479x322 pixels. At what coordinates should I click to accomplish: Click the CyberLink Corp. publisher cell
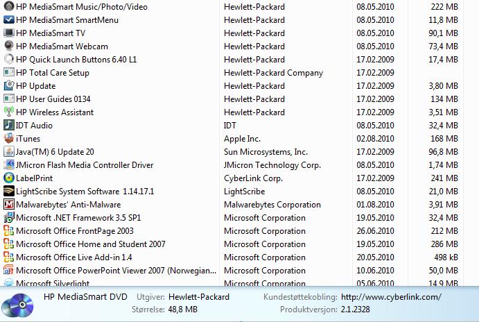tap(253, 178)
